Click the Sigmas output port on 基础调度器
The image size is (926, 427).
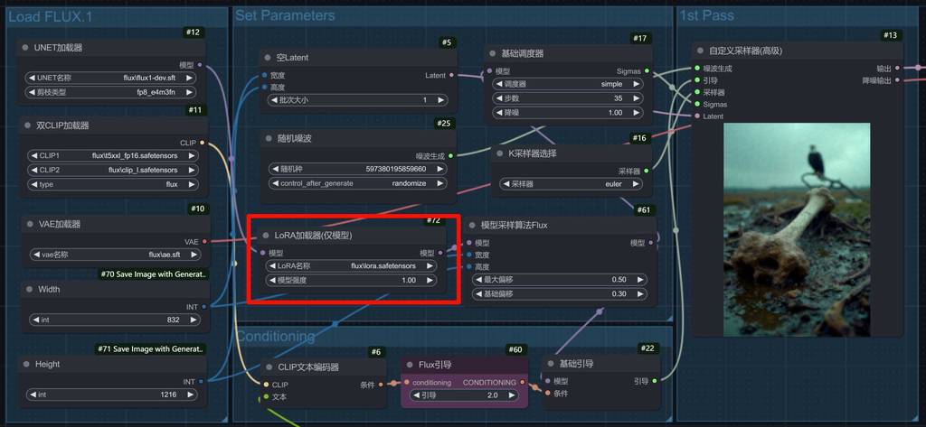click(x=649, y=71)
